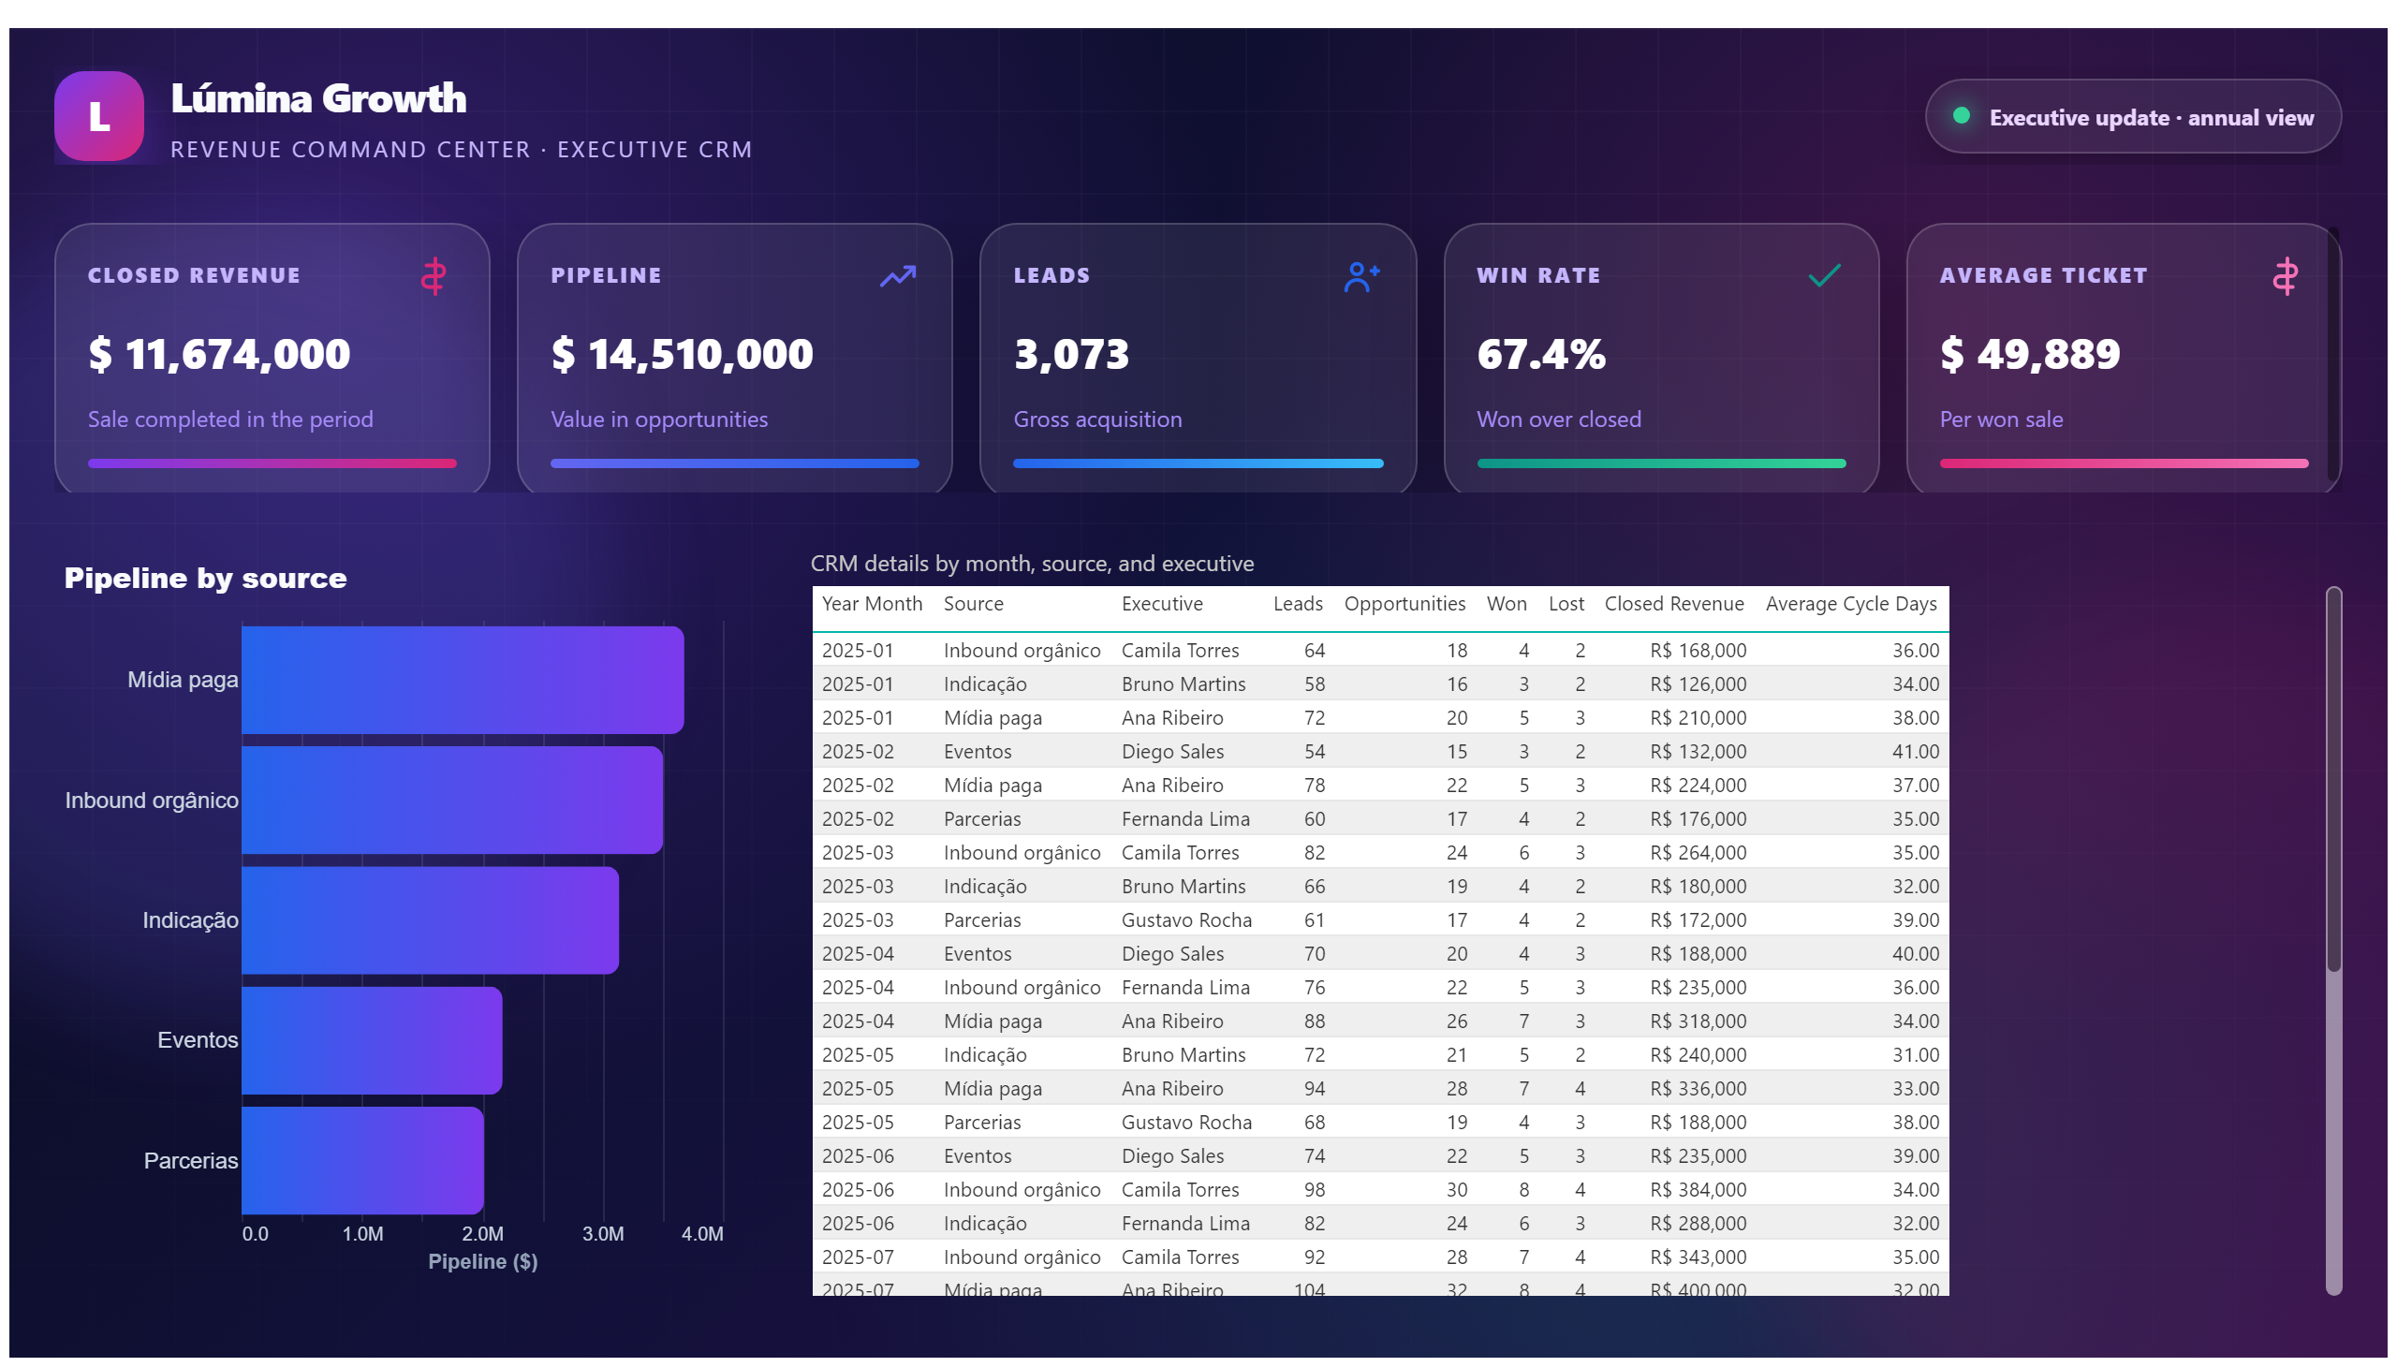Sort by the Average Cycle Days column header
The image size is (2397, 1367).
(1849, 604)
